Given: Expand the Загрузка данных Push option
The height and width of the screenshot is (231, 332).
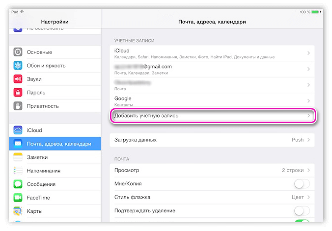Looking at the screenshot, I should pos(212,140).
